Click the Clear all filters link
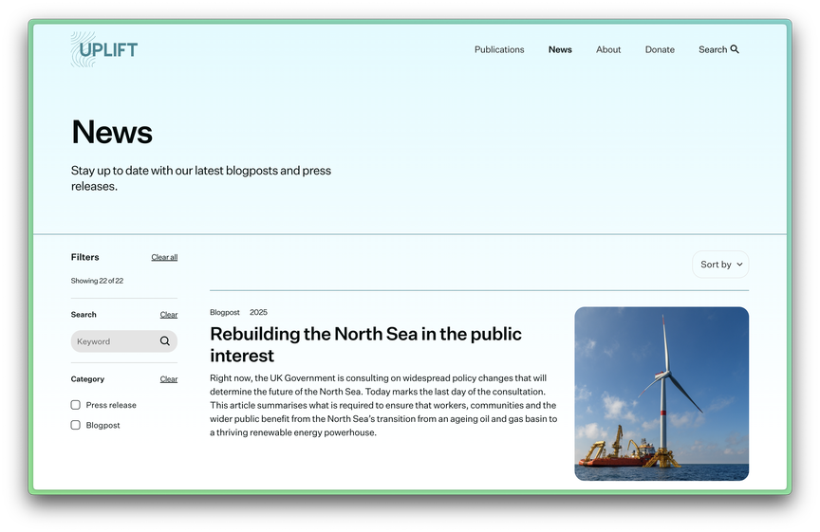This screenshot has width=820, height=532. pos(164,257)
